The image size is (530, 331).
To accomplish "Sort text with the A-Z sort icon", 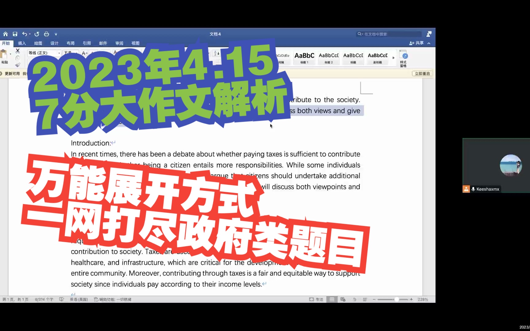I will [x=216, y=53].
